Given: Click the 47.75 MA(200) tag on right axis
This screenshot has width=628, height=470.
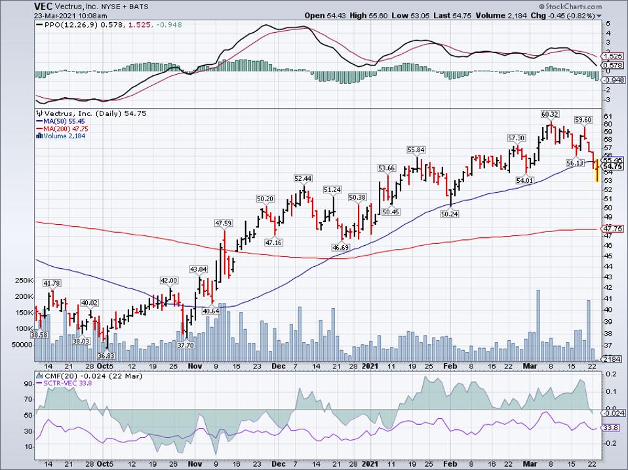Looking at the screenshot, I should coord(613,229).
